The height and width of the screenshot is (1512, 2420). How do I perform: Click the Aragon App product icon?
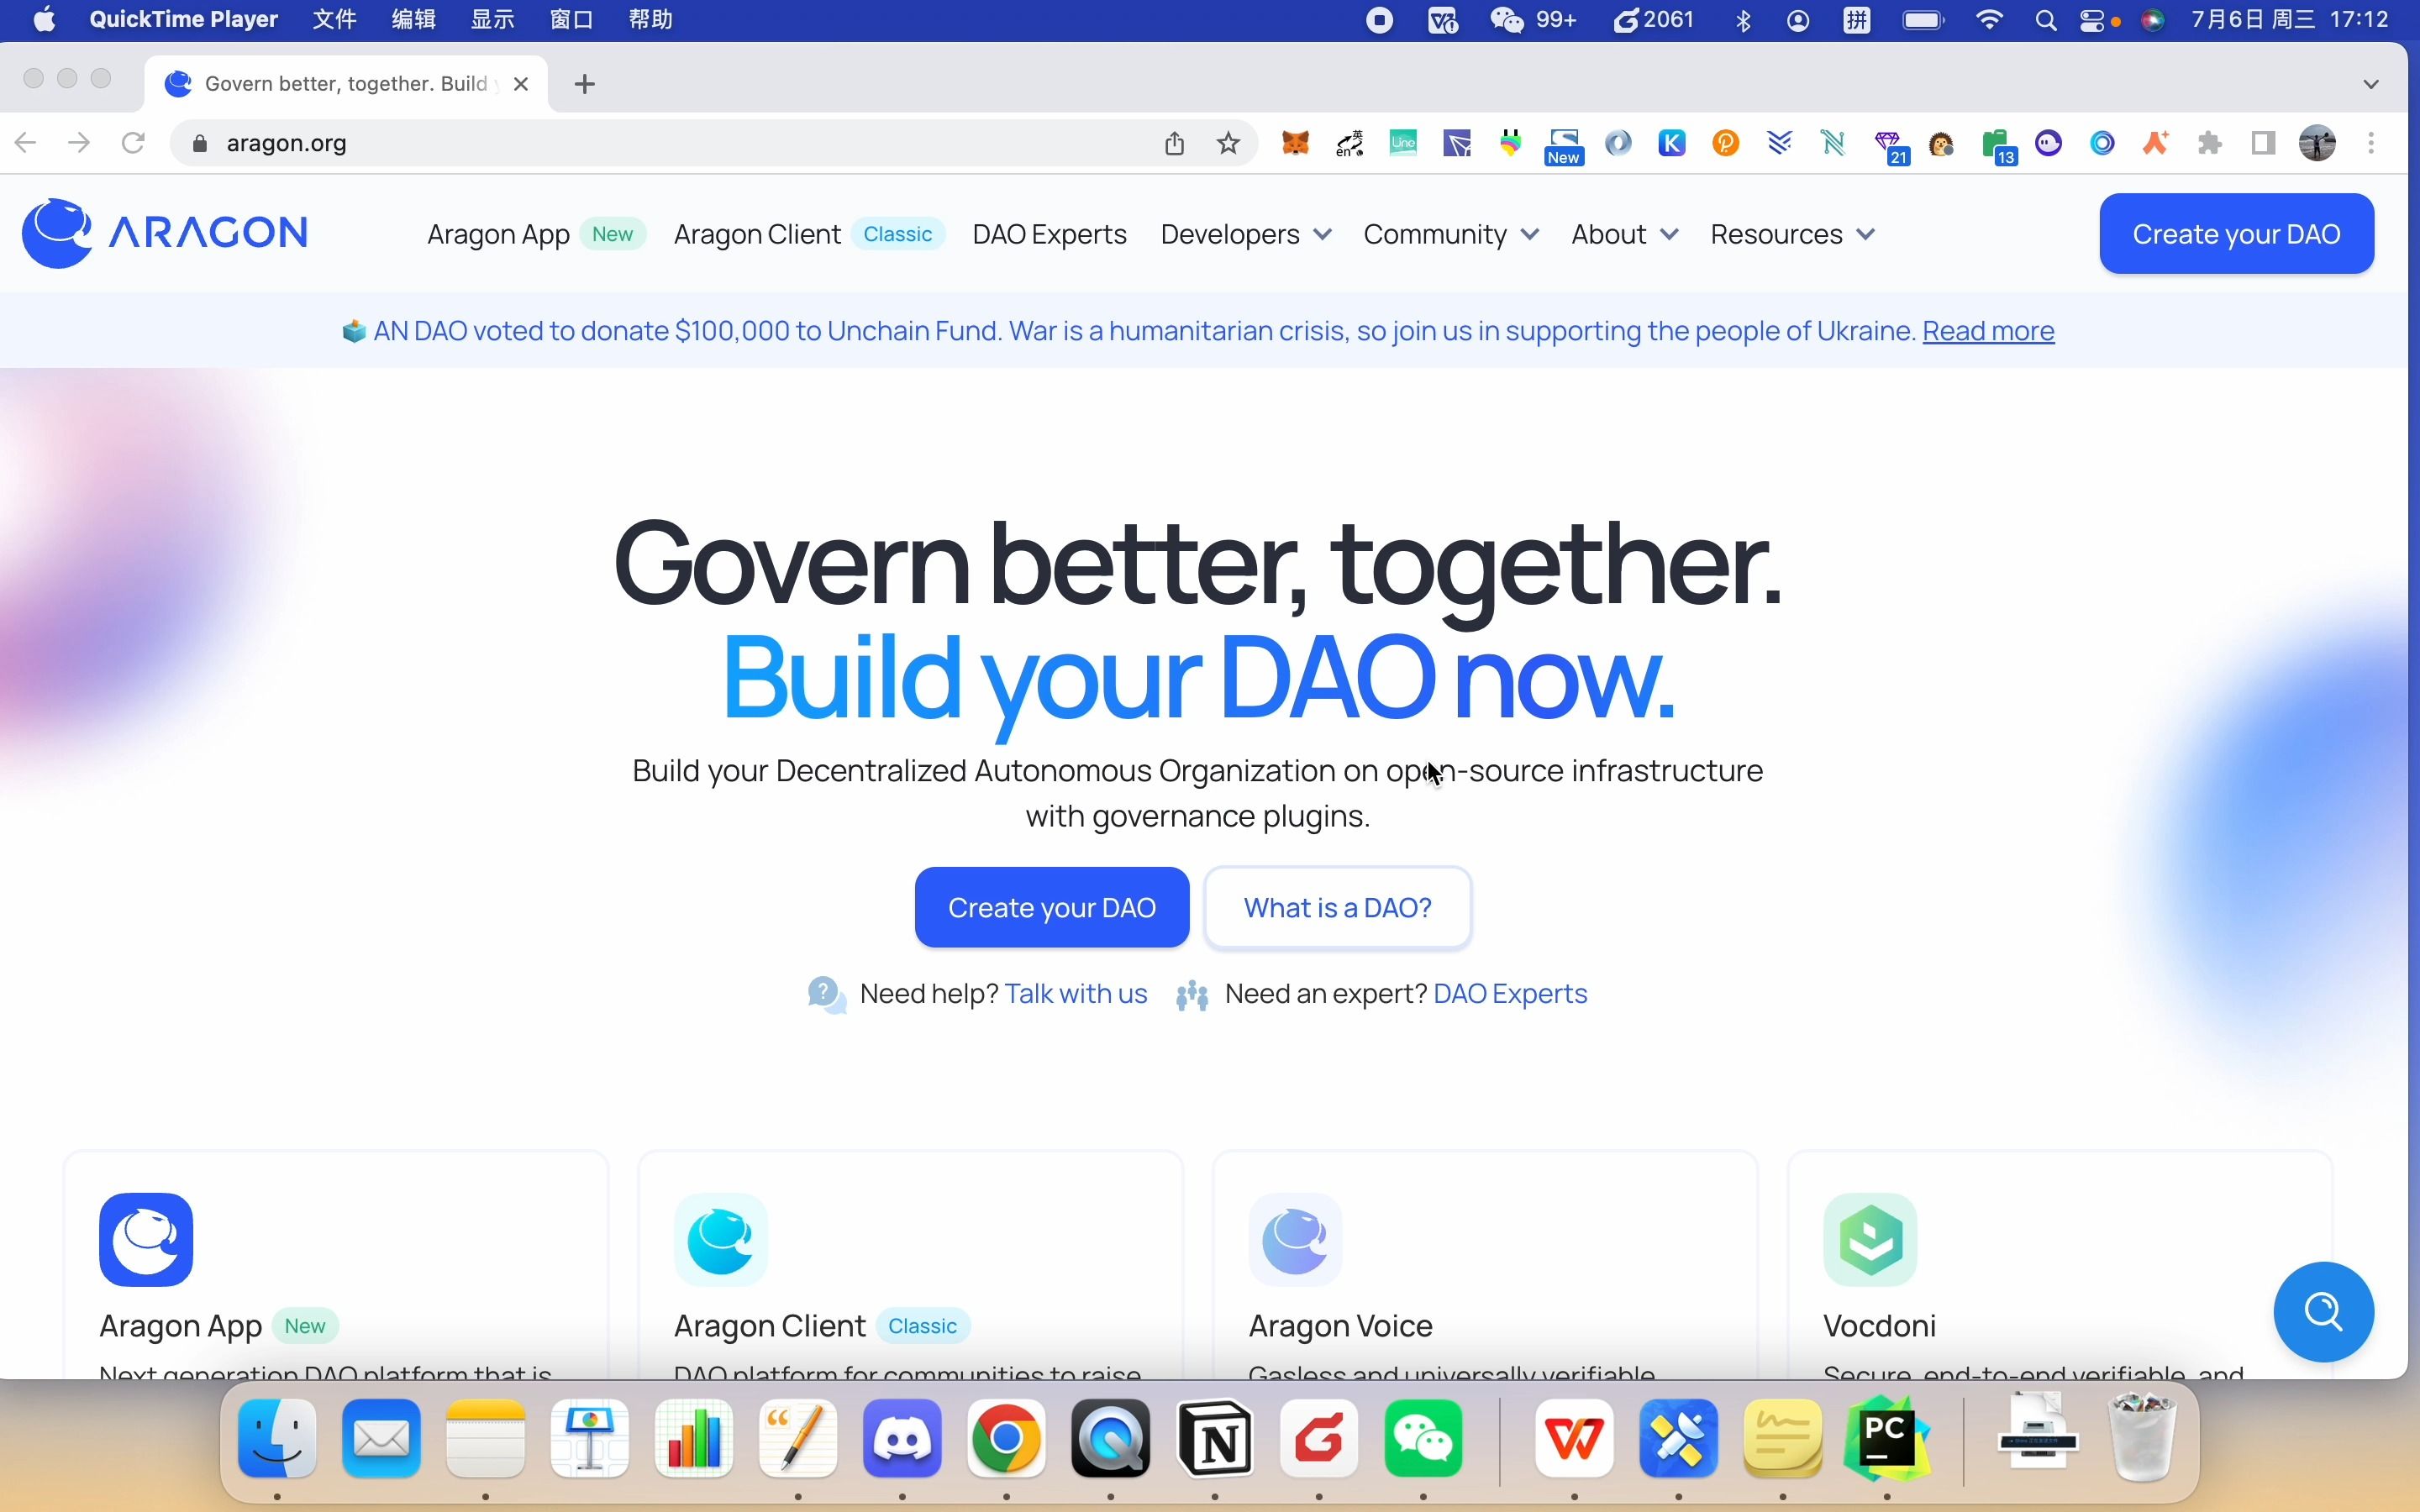[146, 1240]
